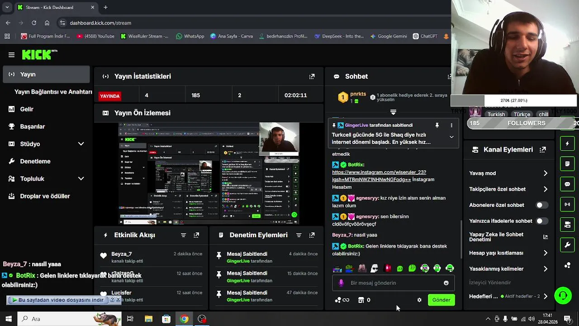Click Beyza_7 in Etkinlik Akışı
579x326 pixels.
coord(121,254)
